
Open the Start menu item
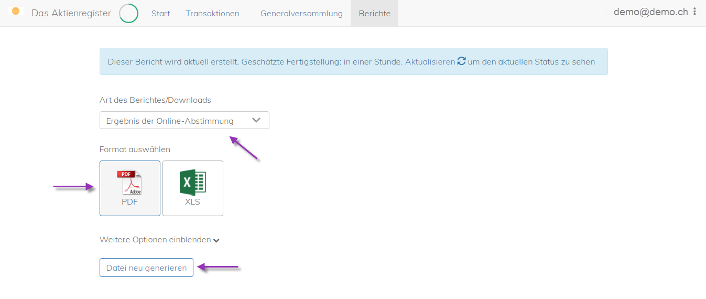point(161,14)
